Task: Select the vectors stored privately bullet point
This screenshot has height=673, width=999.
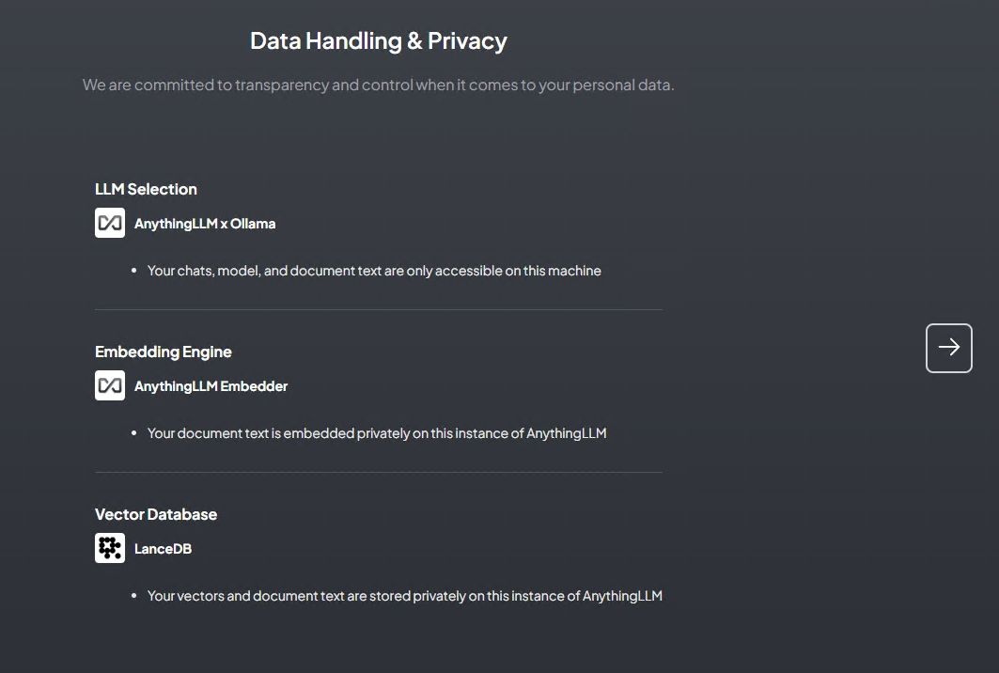Action: coord(405,595)
